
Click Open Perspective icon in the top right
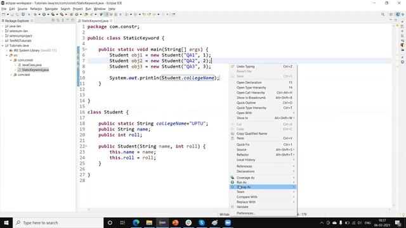coord(391,15)
